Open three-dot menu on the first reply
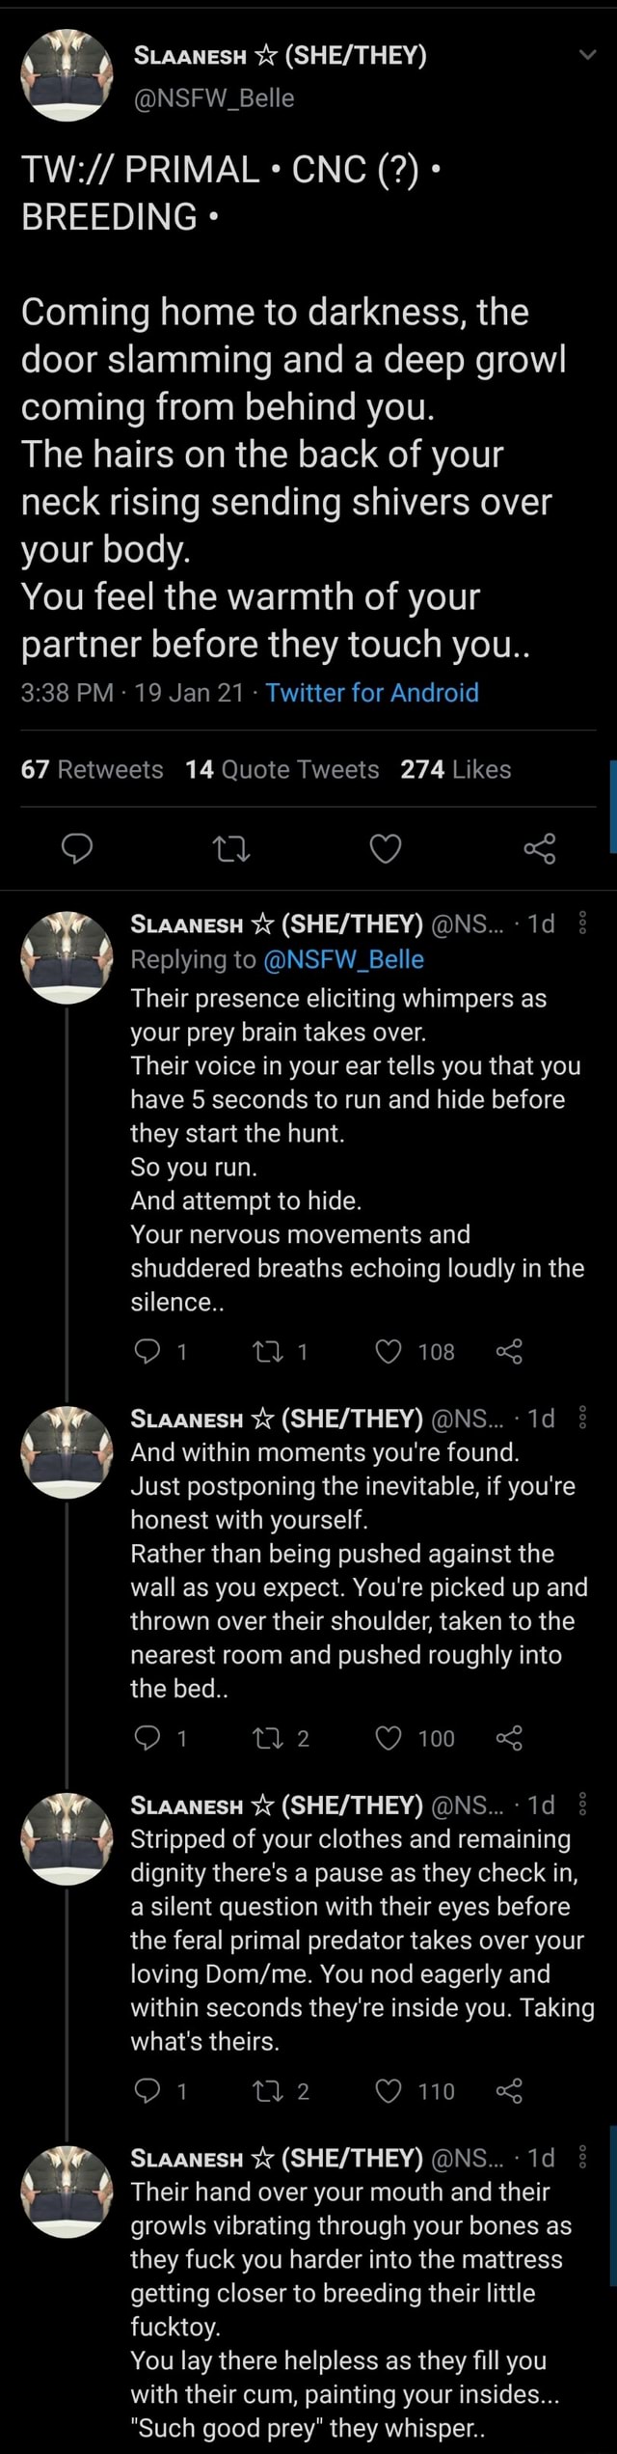617x2454 pixels. click(x=582, y=924)
